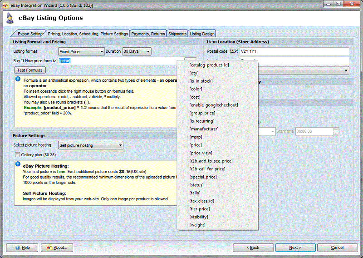Insert the [tier_price] operand
The width and height of the screenshot is (363, 258).
217,209
